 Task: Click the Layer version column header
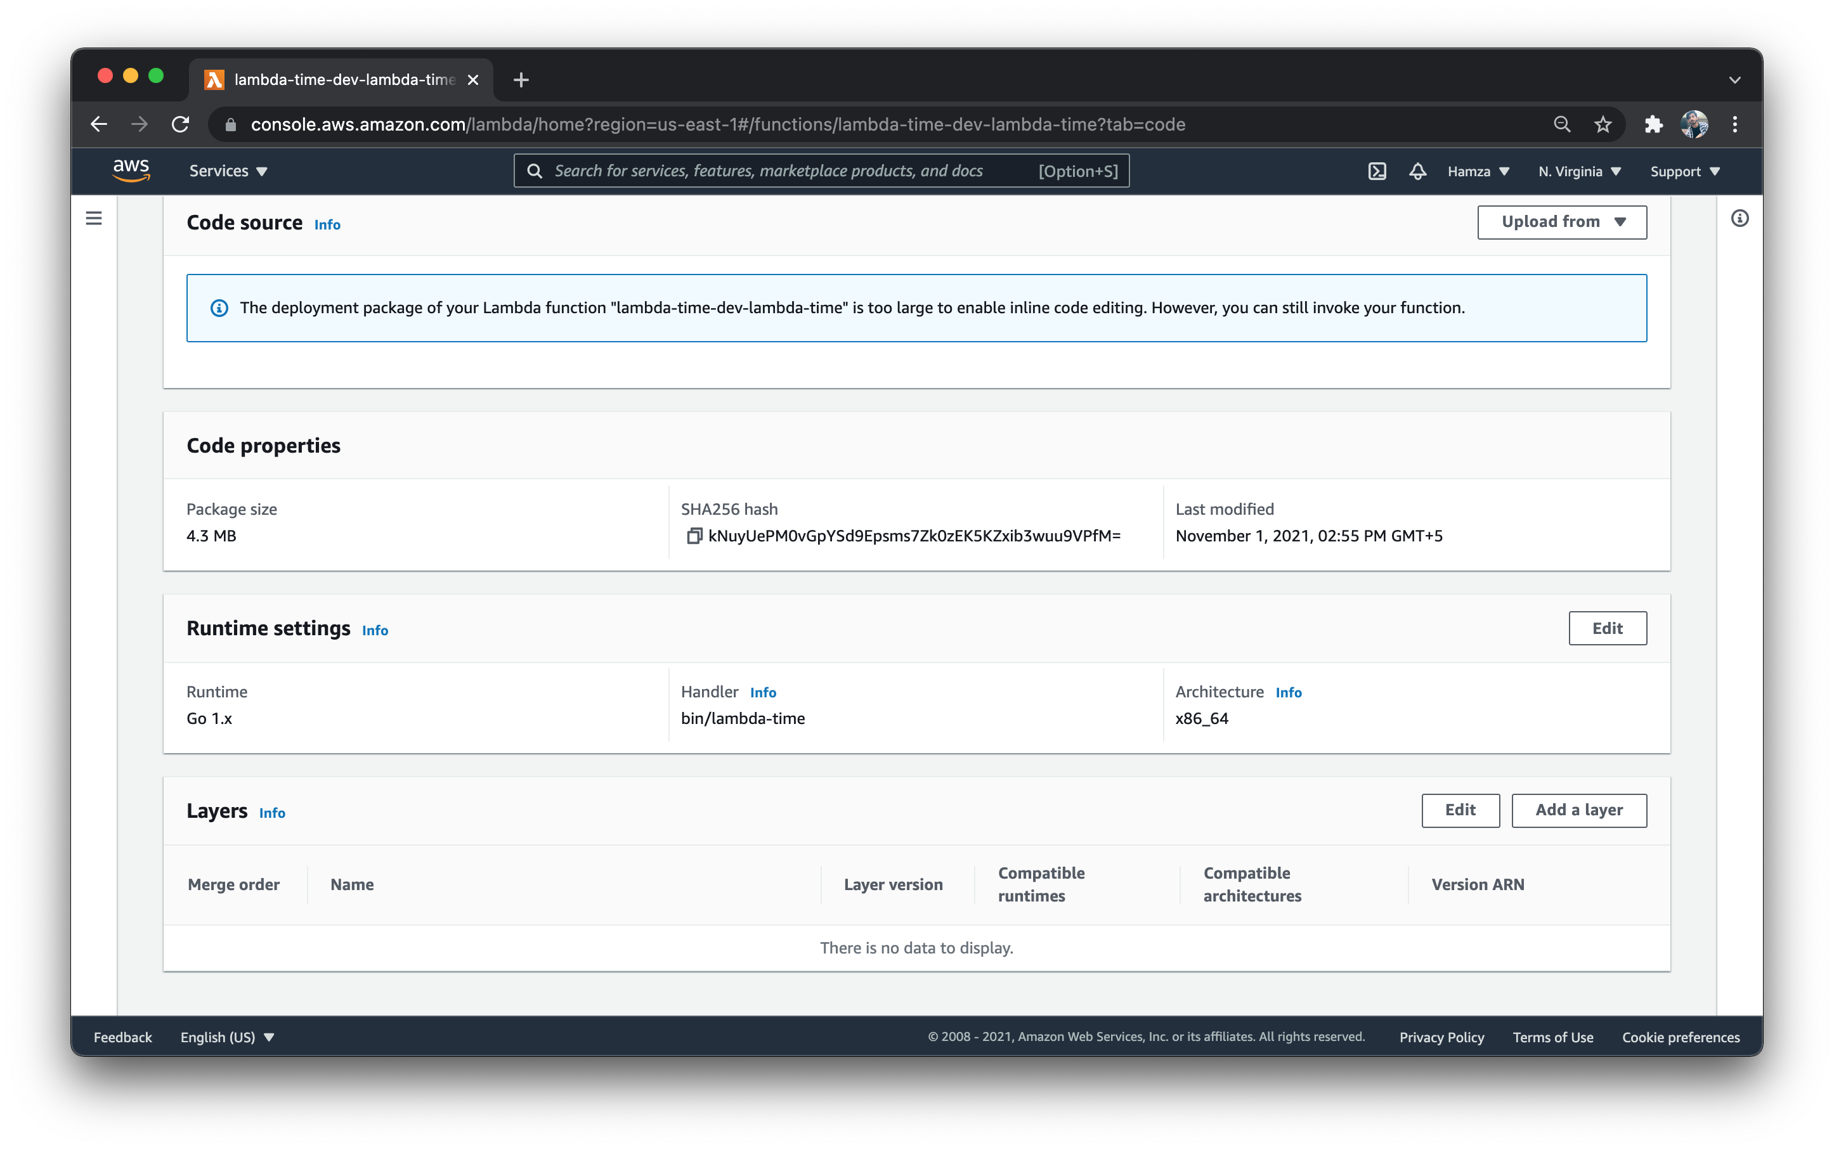coord(893,884)
